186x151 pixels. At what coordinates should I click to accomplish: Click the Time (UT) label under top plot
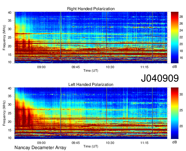pos(91,71)
